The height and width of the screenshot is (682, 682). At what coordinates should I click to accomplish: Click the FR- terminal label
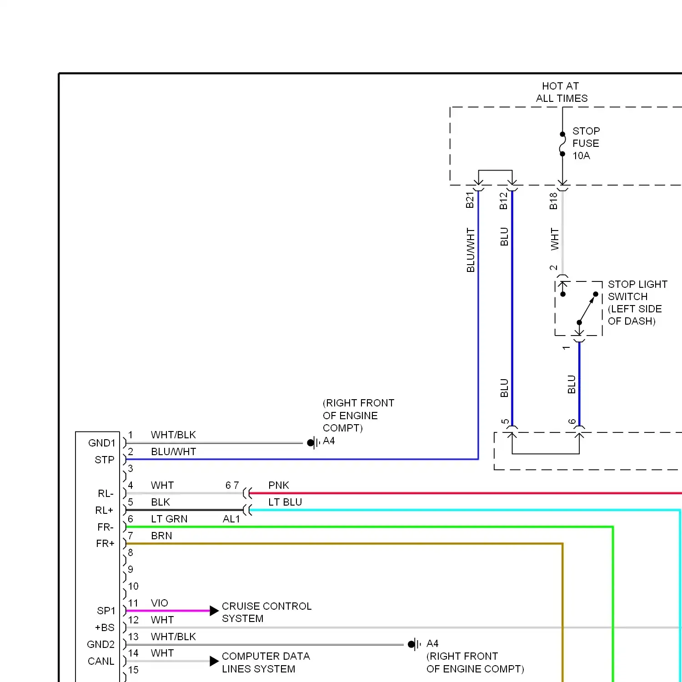point(105,527)
